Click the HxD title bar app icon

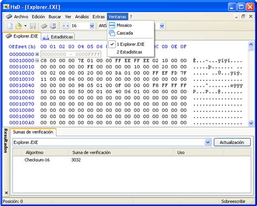click(x=6, y=7)
